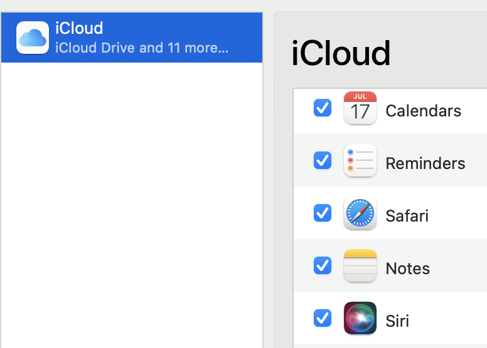Click the "Reminders" label
Viewport: 487px width, 348px height.
(x=425, y=163)
